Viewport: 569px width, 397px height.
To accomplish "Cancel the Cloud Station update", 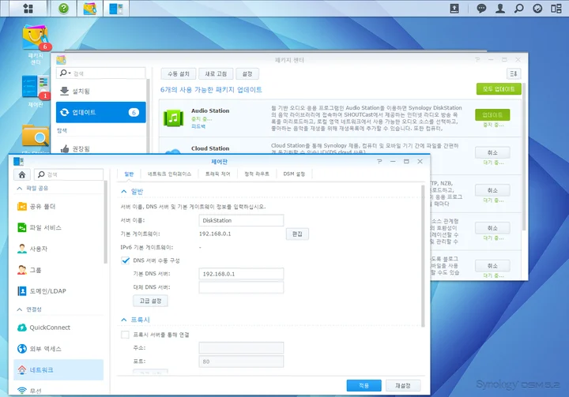I will (x=492, y=152).
